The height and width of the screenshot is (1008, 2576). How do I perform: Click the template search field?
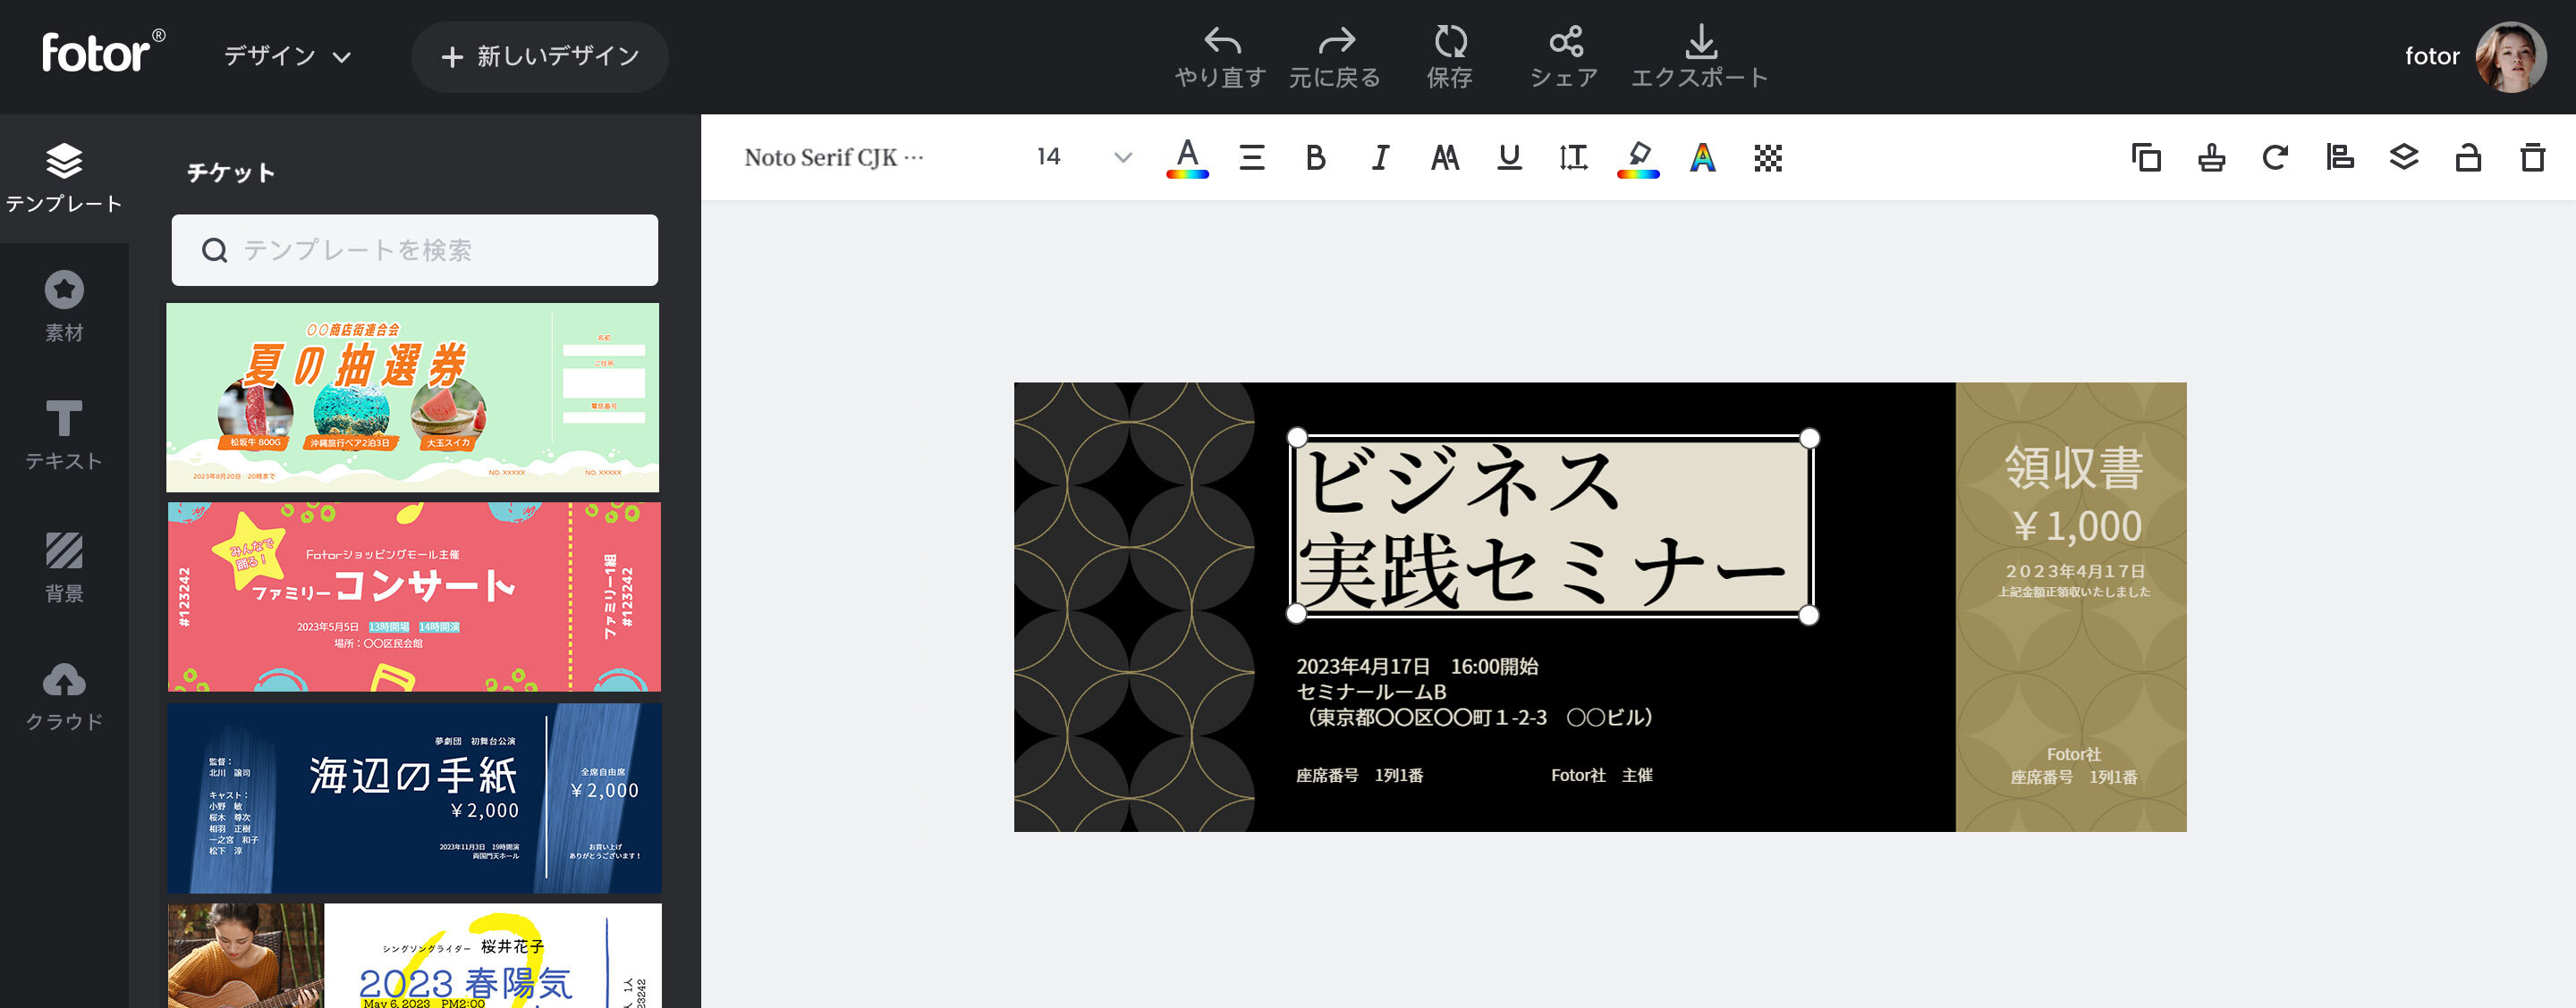[x=415, y=249]
